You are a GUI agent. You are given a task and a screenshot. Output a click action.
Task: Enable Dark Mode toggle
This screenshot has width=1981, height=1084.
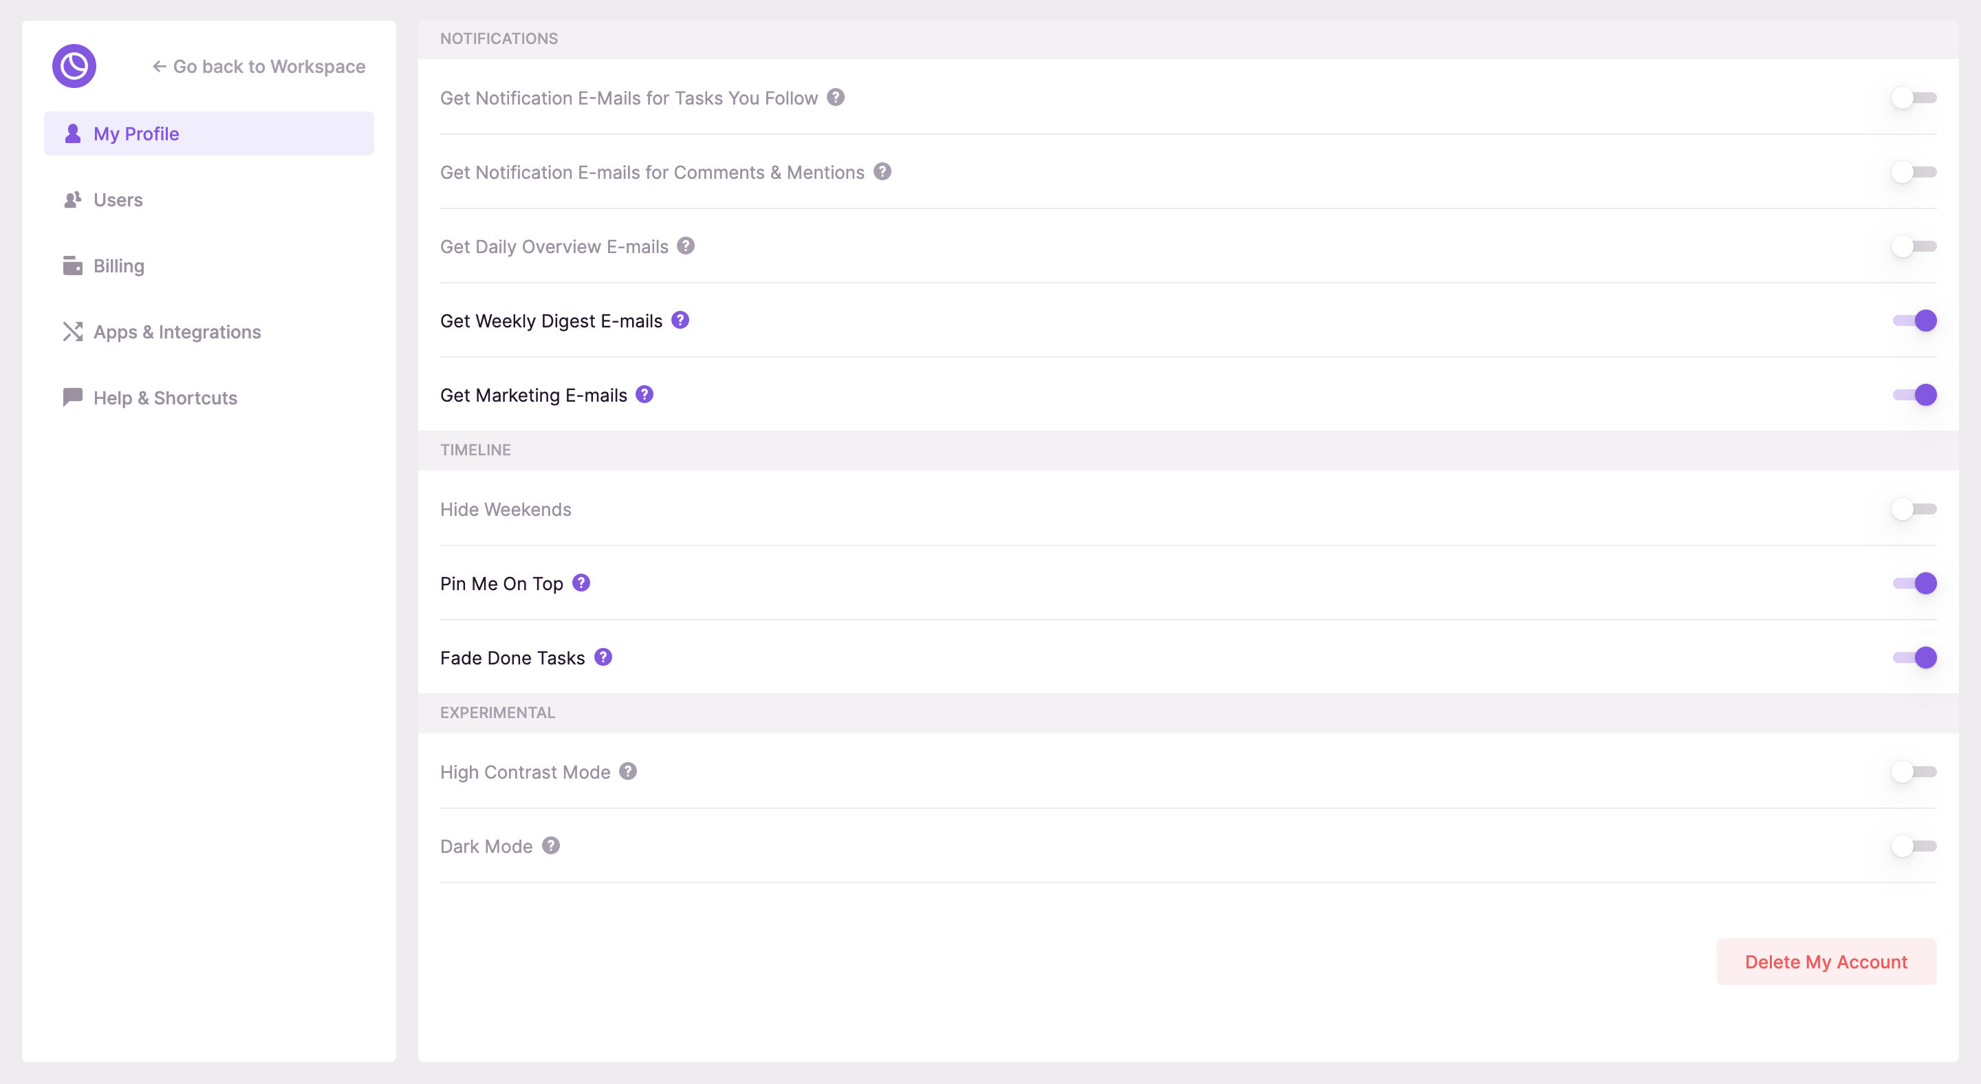tap(1914, 846)
